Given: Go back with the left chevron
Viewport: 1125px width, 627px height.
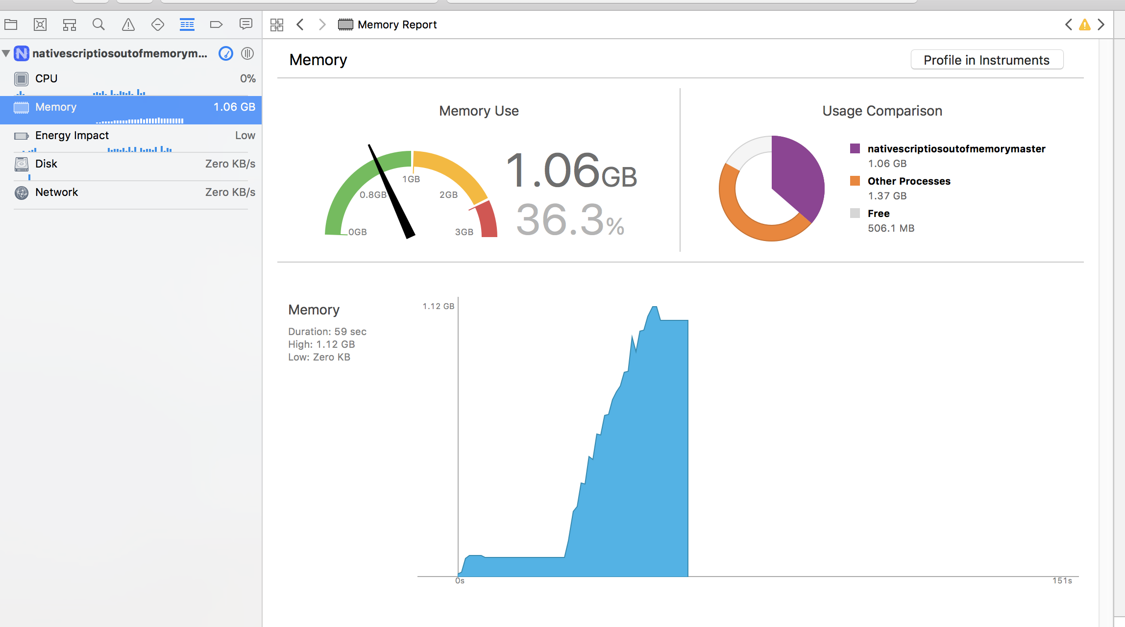Looking at the screenshot, I should 300,24.
